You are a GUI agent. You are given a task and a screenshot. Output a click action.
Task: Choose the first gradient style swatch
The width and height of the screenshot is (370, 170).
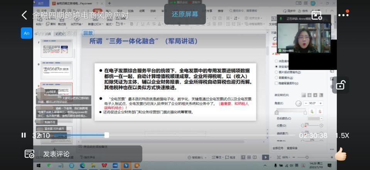click(x=303, y=95)
